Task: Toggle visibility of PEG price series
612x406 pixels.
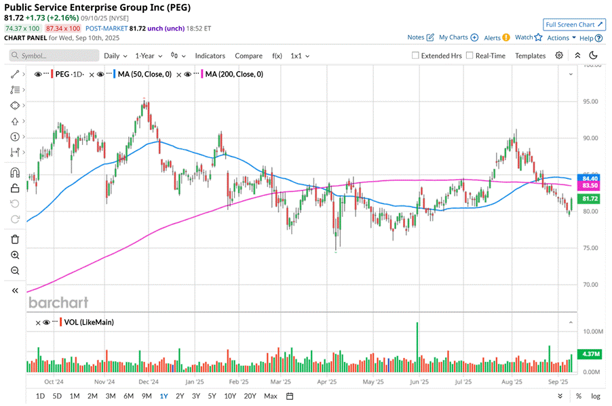Action: pyautogui.click(x=38, y=74)
